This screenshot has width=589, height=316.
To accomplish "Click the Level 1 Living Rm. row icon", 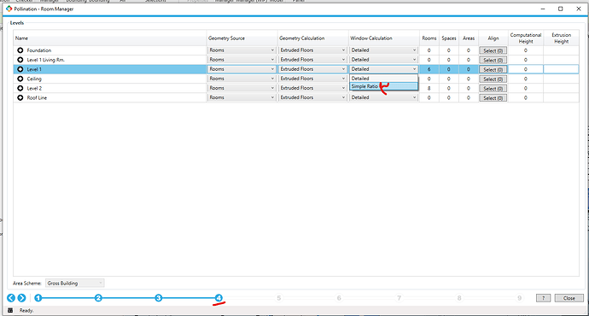I will click(x=20, y=60).
